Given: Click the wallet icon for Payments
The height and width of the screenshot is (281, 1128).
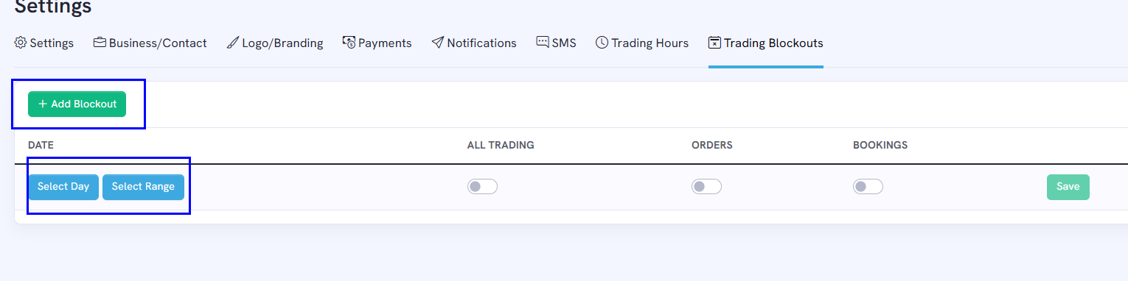Looking at the screenshot, I should coord(349,43).
